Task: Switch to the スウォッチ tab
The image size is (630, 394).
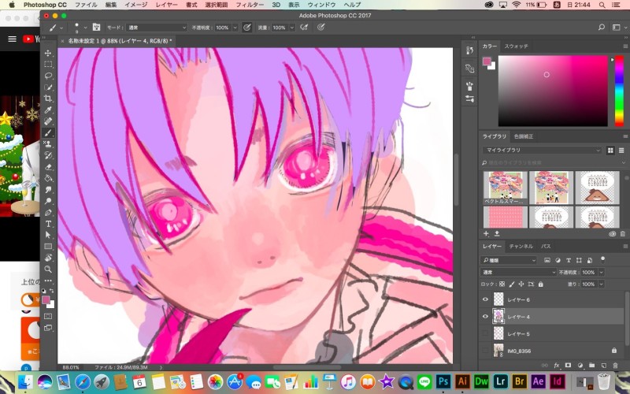Action: point(517,46)
